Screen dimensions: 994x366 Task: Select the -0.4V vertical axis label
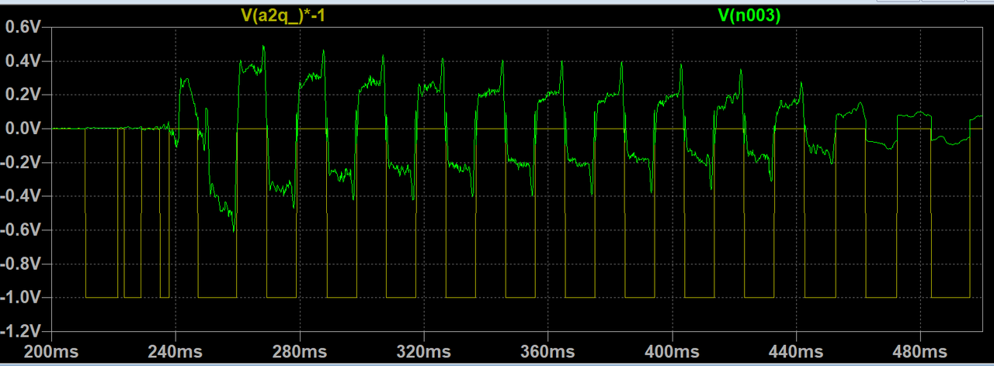tap(25, 196)
